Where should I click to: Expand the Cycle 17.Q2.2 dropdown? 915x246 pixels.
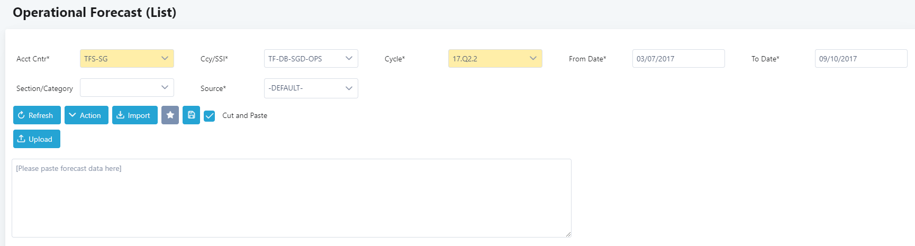(x=495, y=59)
